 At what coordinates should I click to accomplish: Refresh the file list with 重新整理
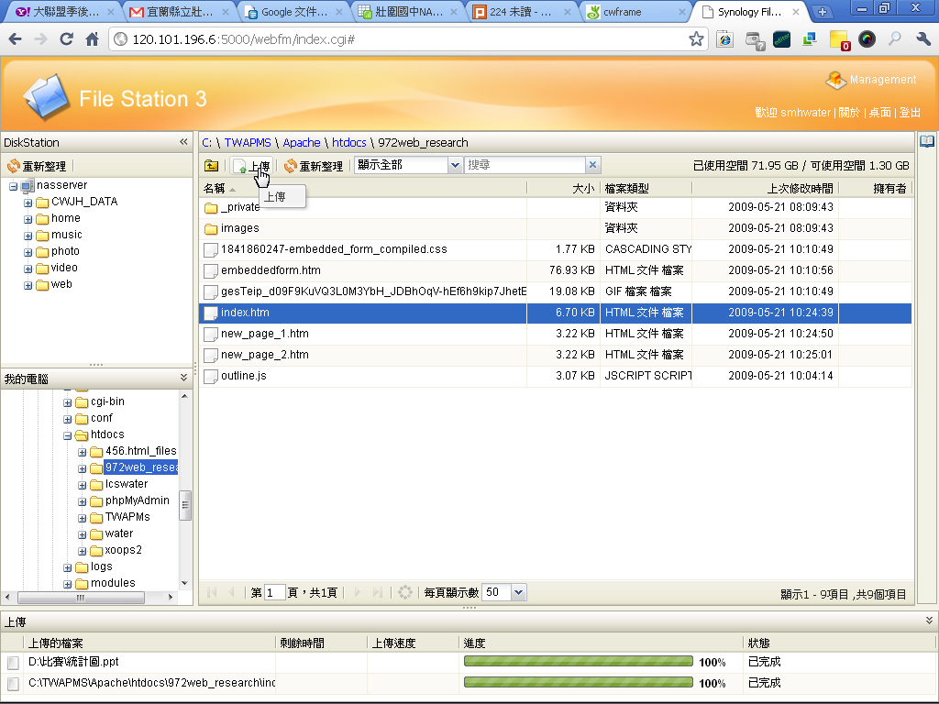coord(314,166)
